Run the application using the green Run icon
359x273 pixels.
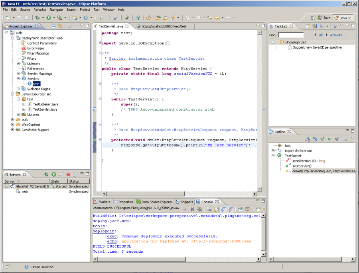pyautogui.click(x=48, y=18)
